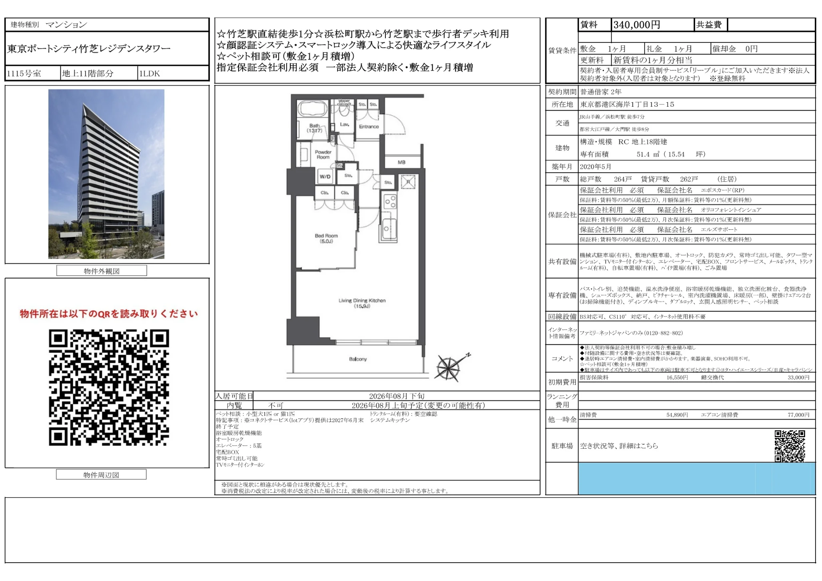Select the 'Living Dining Kitchen (15.9J)' label
Screen dimensions: 822x581
(x=362, y=303)
